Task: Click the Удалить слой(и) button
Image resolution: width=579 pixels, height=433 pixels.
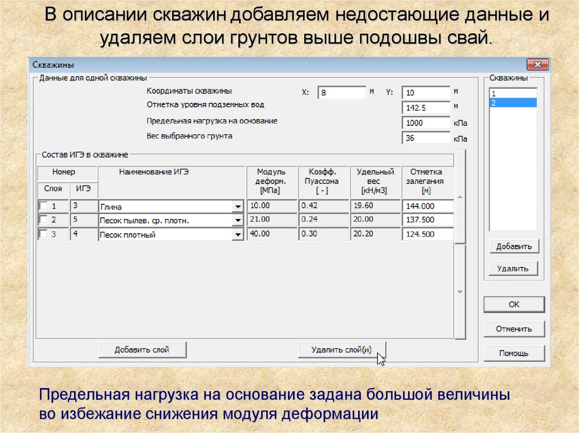Action: pyautogui.click(x=342, y=349)
